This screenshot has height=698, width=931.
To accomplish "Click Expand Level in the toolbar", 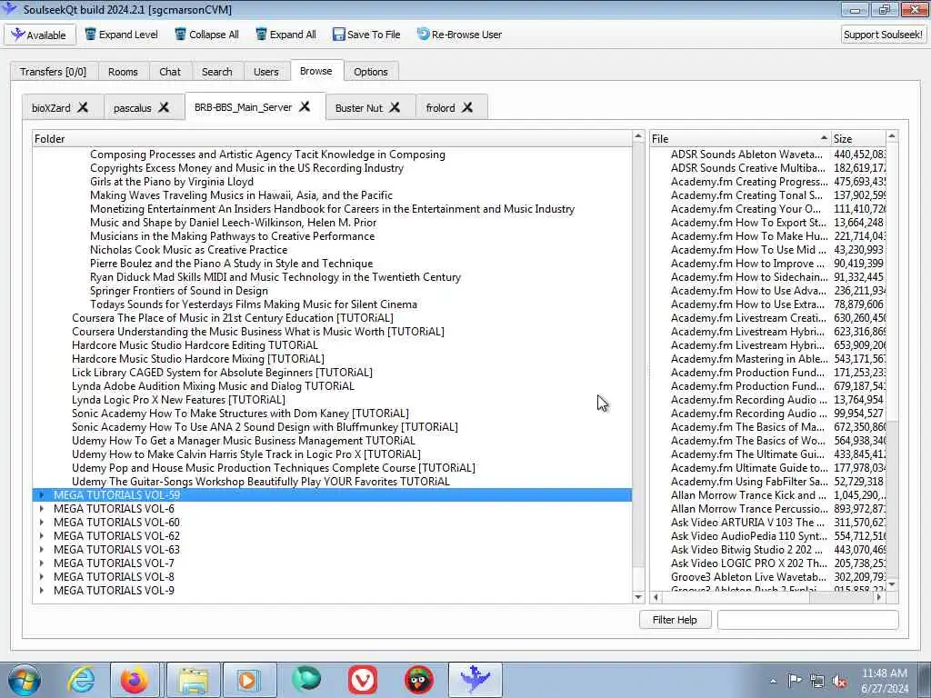I will point(121,35).
